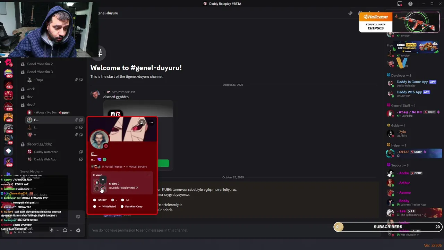This screenshot has height=250, width=444.
Task: Open member OFLU under Helper
Action: (x=413, y=153)
